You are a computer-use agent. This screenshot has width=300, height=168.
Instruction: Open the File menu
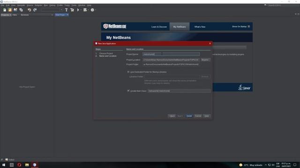click(2, 5)
